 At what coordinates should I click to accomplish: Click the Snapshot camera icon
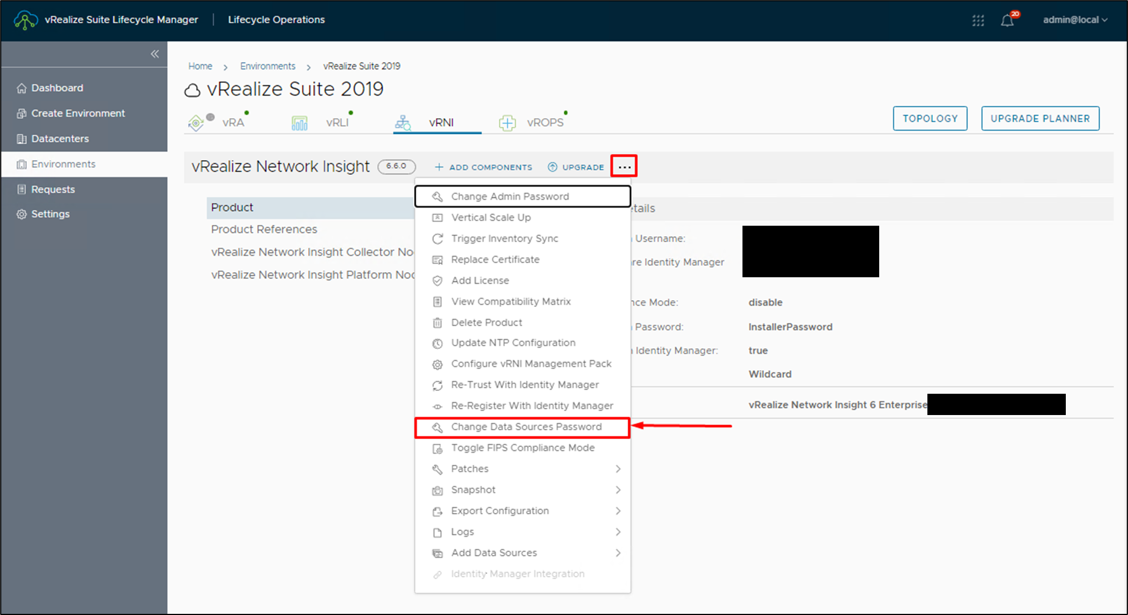pyautogui.click(x=438, y=491)
